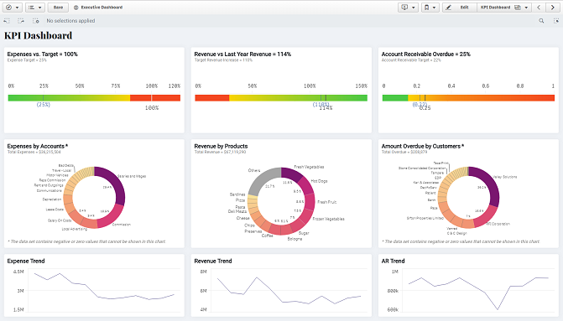Open the navigation compass menu
This screenshot has width=563, height=321.
pos(13,8)
